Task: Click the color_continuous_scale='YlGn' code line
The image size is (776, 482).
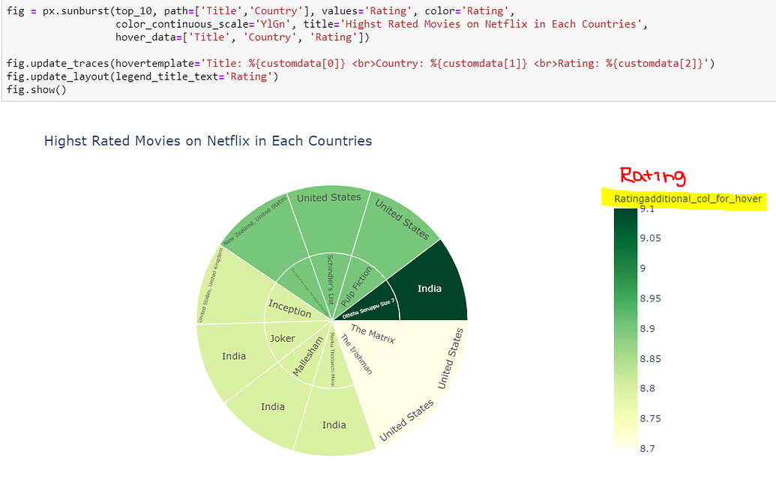Action: tap(382, 24)
